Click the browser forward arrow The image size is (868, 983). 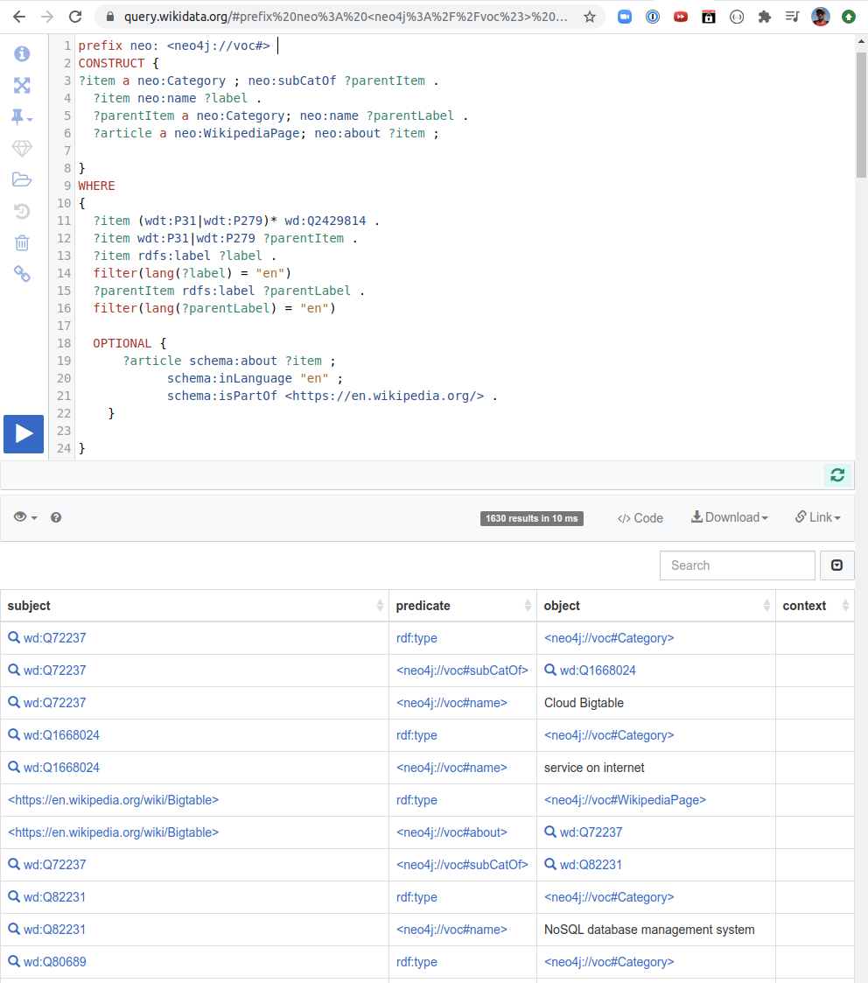pos(47,17)
